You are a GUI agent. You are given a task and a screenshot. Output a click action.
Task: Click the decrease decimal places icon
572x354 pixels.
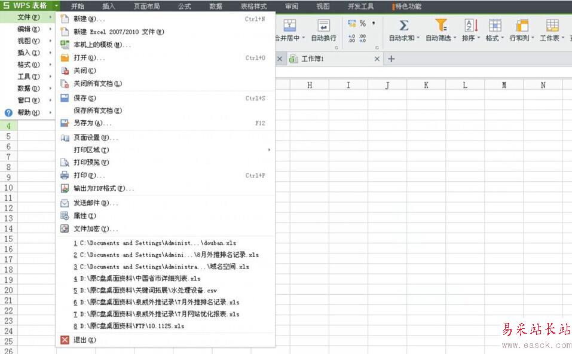[x=363, y=38]
